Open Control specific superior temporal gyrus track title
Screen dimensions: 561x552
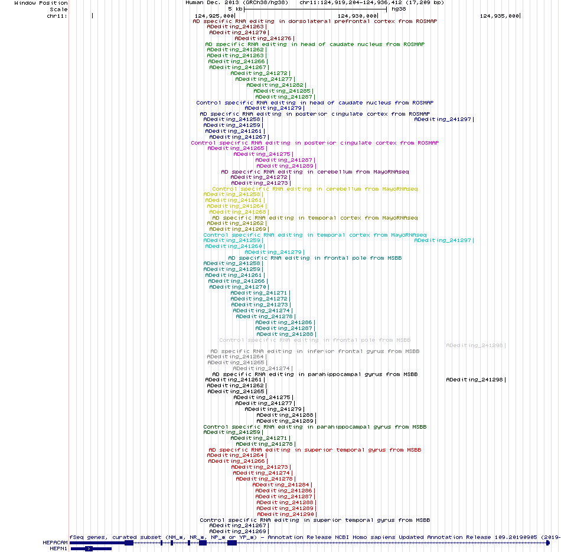point(315,520)
